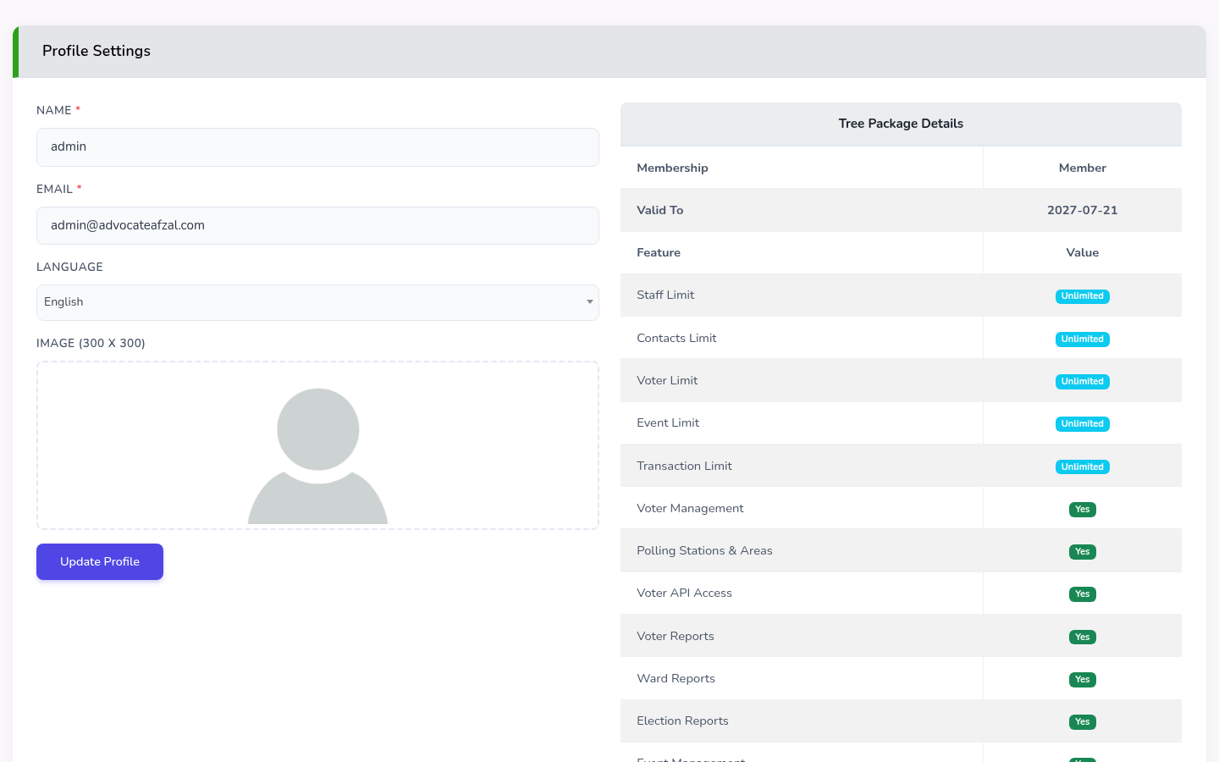Screen dimensions: 1219x762
Task: Click the Transaction Limit Unlimited badge
Action: pos(1082,467)
